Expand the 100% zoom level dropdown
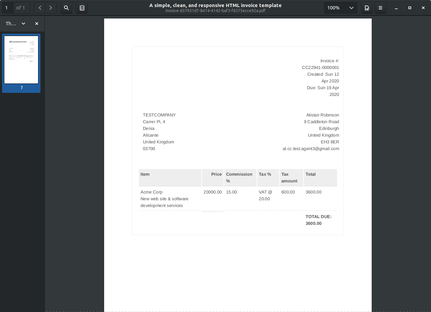 pos(340,8)
